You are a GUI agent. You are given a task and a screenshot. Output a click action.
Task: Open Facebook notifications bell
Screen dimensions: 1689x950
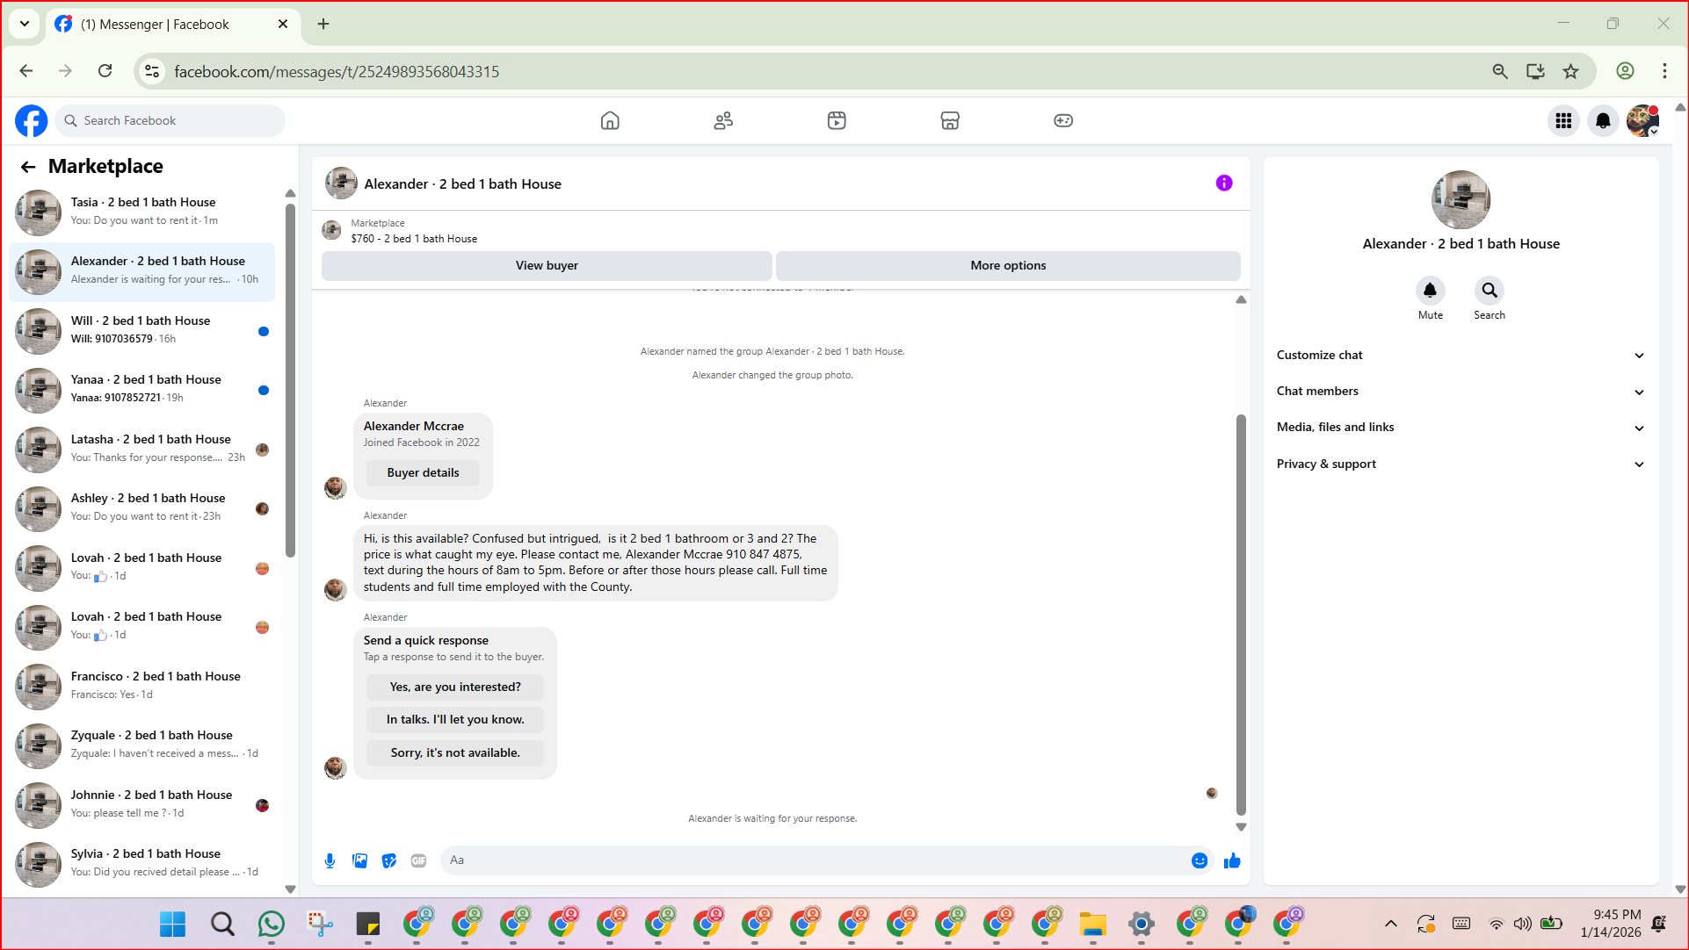(1603, 120)
